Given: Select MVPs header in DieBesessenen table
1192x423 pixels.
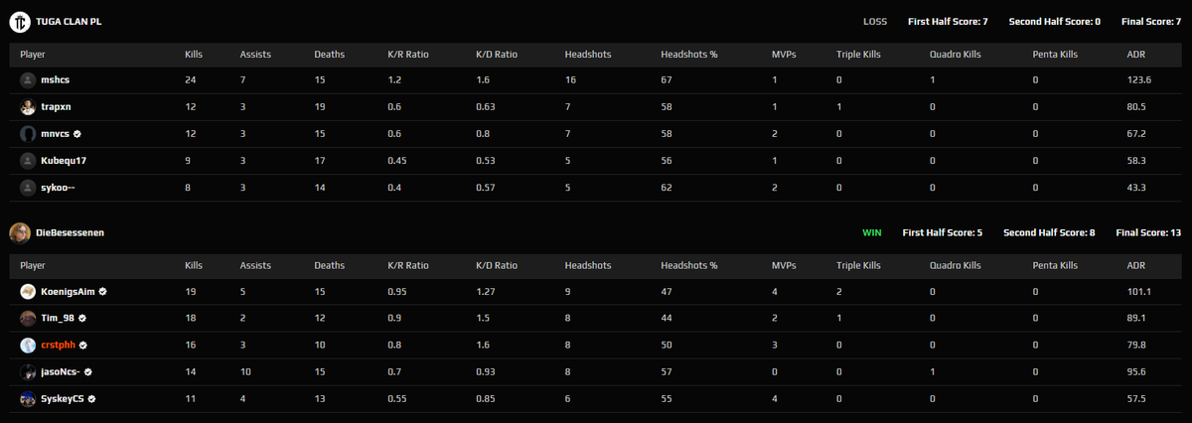Looking at the screenshot, I should (783, 266).
